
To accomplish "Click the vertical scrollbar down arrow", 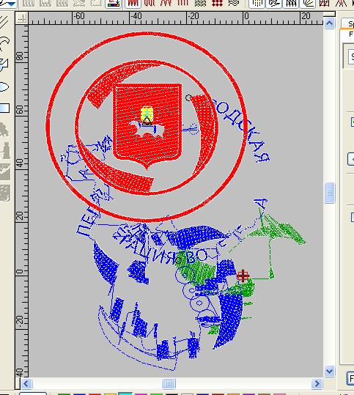I will (x=329, y=371).
